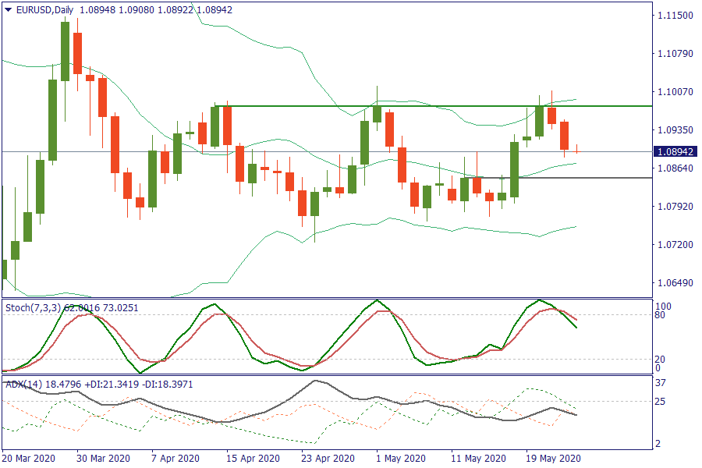Select the 1.09350 price scale label

[x=675, y=130]
